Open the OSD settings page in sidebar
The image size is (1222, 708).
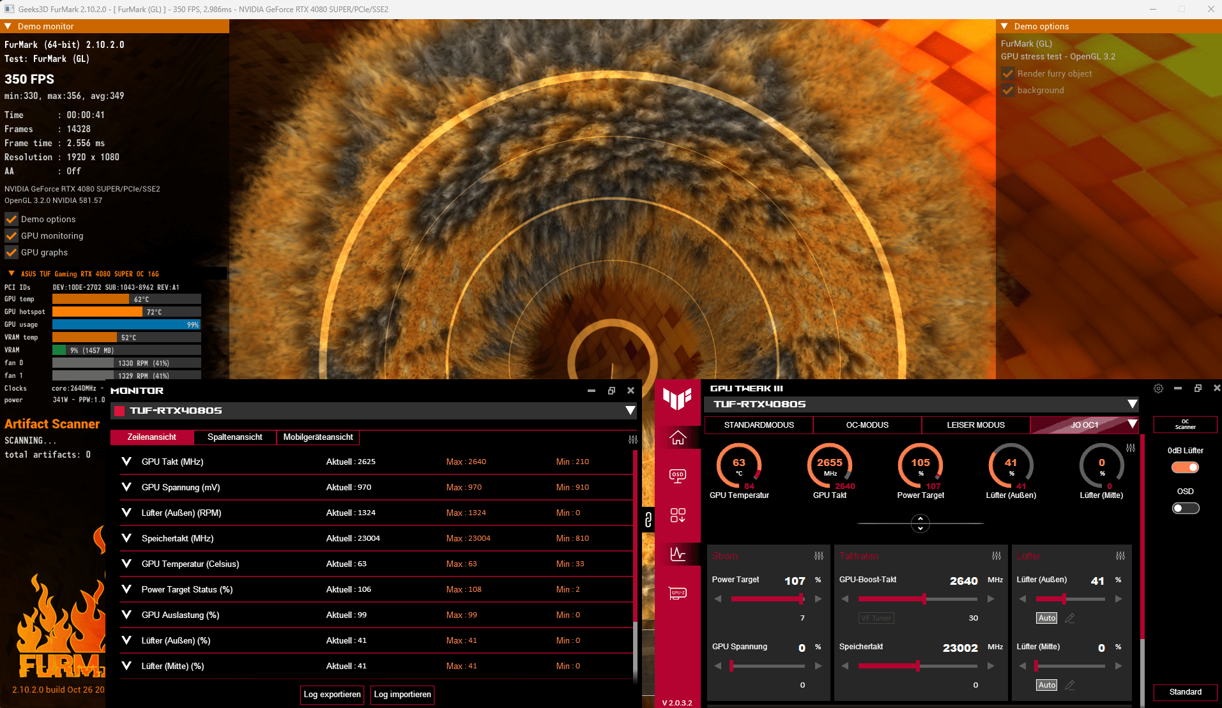(678, 476)
